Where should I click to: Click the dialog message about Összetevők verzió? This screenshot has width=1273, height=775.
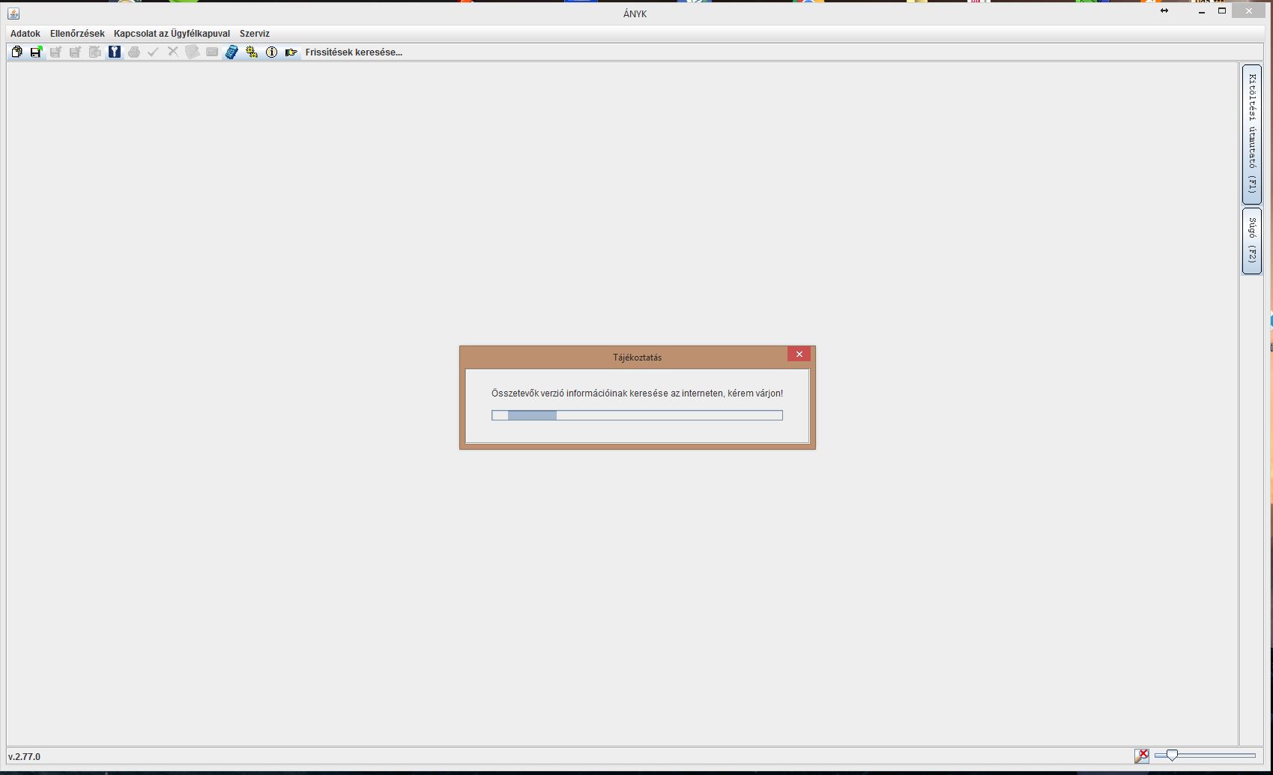click(x=637, y=393)
